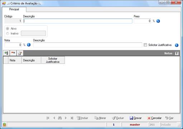Click the '261' status bar value
Screen dimensions: 183x129
[152, 125]
